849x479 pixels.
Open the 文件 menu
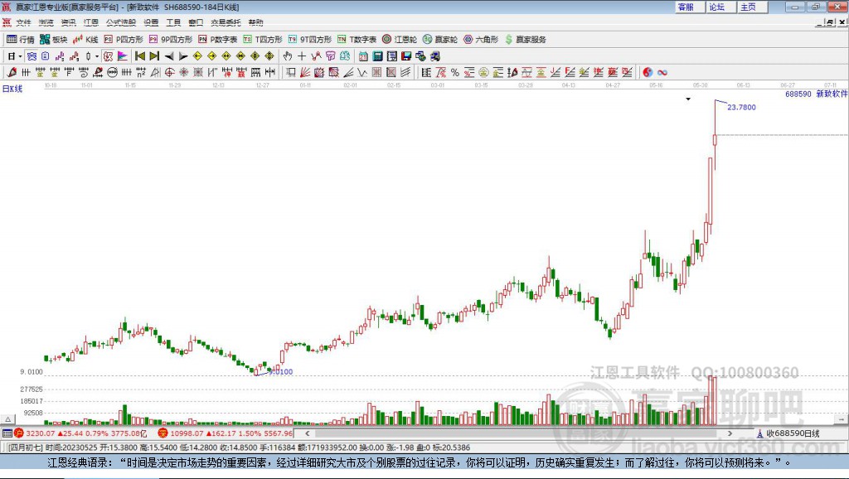pyautogui.click(x=23, y=22)
